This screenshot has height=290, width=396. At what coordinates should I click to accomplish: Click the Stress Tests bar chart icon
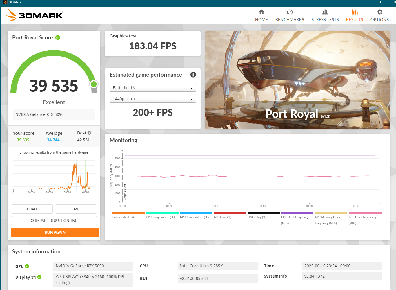(x=325, y=12)
